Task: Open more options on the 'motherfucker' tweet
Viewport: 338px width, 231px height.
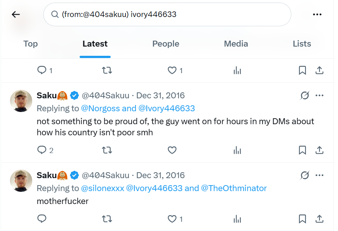Action: coord(319,175)
